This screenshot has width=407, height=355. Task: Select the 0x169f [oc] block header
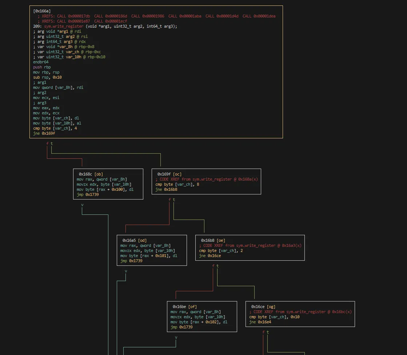(169, 174)
